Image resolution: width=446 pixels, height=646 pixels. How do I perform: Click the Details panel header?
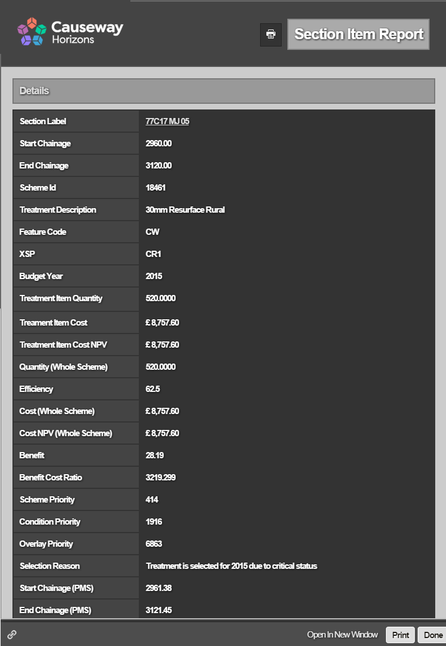point(223,91)
